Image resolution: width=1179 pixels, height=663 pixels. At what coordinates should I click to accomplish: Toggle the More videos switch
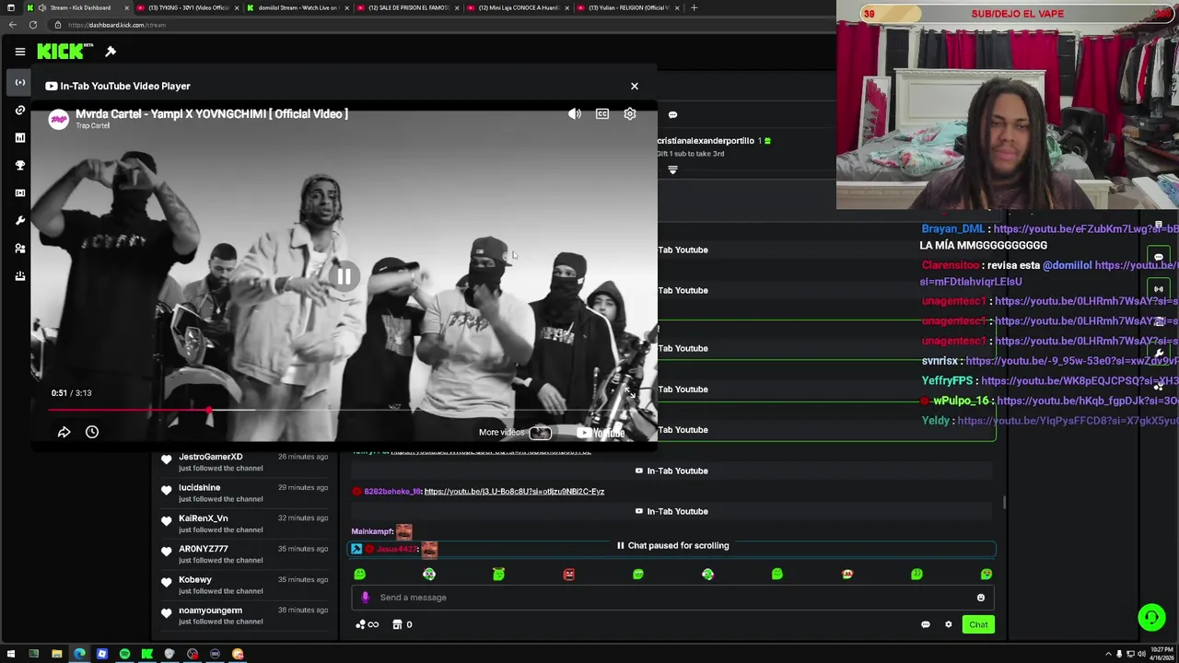[x=541, y=433]
